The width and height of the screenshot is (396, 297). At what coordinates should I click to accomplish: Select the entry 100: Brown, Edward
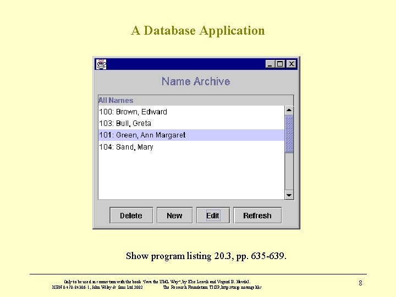coord(191,112)
